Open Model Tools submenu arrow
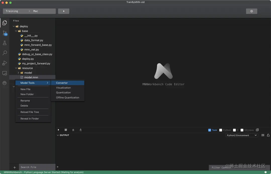Viewport: 271px width, 174px height. [47, 83]
